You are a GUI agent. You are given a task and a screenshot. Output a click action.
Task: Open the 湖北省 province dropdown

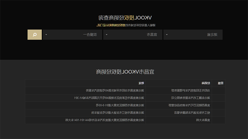[x=193, y=35]
